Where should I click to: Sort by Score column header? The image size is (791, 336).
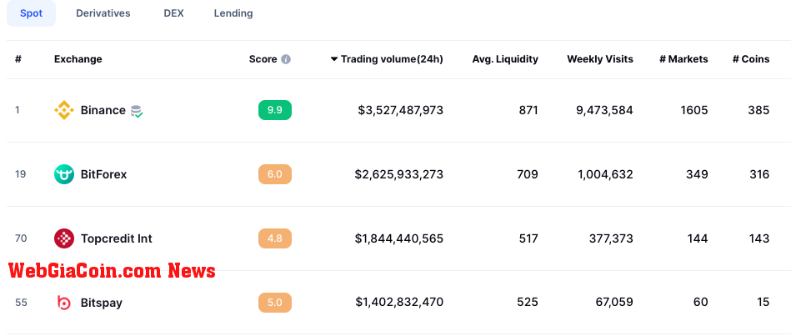click(x=263, y=59)
